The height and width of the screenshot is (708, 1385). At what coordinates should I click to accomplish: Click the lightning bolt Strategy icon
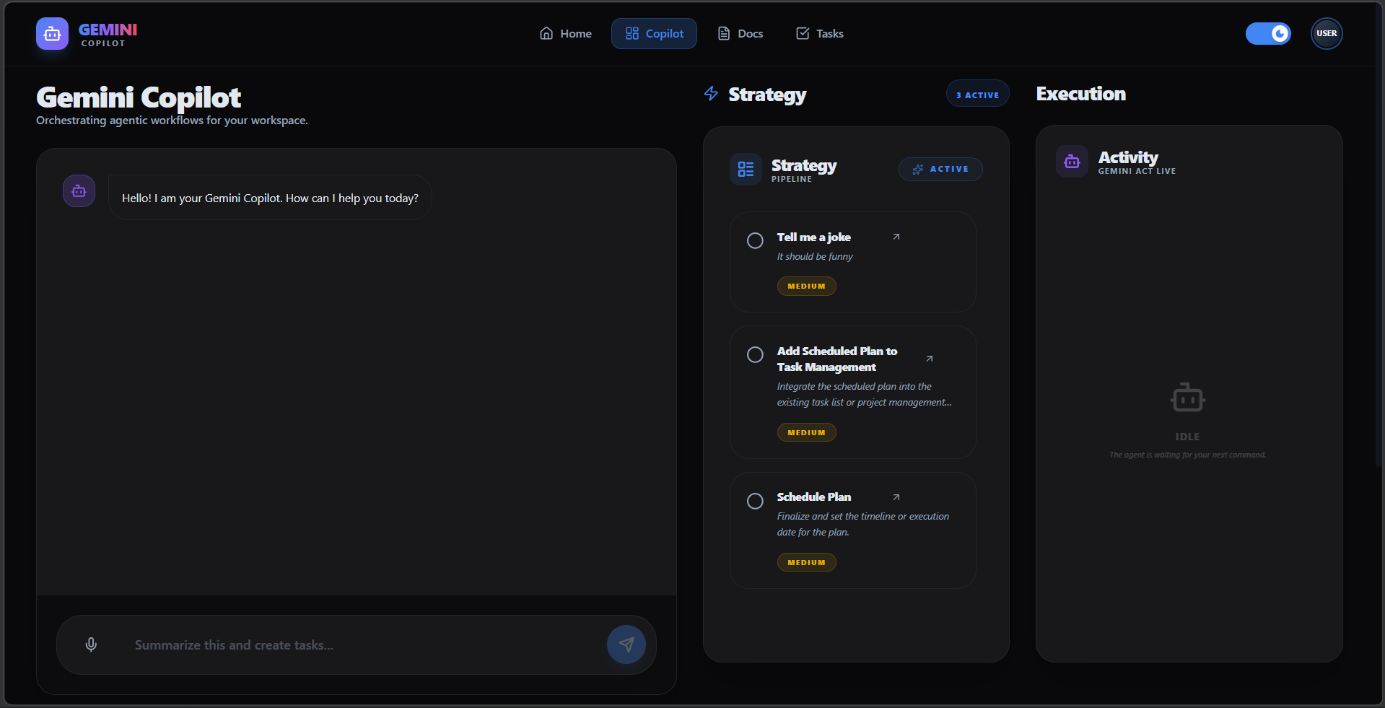711,93
